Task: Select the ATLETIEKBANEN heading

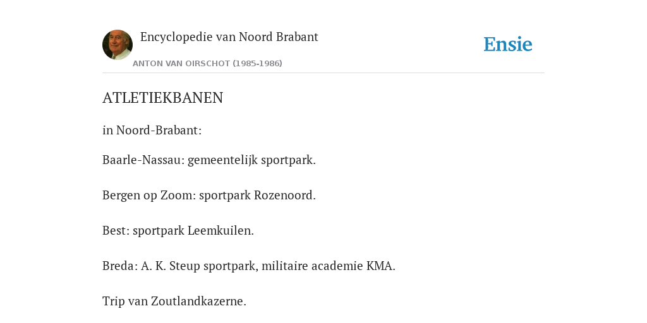Action: coord(162,98)
